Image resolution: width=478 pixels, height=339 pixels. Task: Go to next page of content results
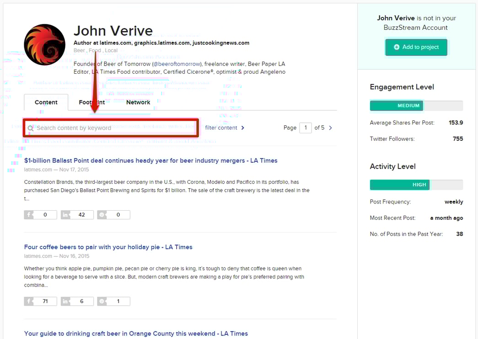pyautogui.click(x=331, y=128)
